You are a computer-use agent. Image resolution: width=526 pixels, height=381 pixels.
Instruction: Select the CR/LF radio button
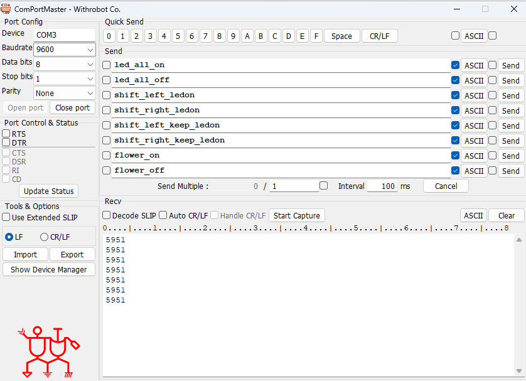point(44,237)
